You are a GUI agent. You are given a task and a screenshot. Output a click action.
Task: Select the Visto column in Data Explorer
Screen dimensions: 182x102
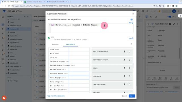(69, 53)
